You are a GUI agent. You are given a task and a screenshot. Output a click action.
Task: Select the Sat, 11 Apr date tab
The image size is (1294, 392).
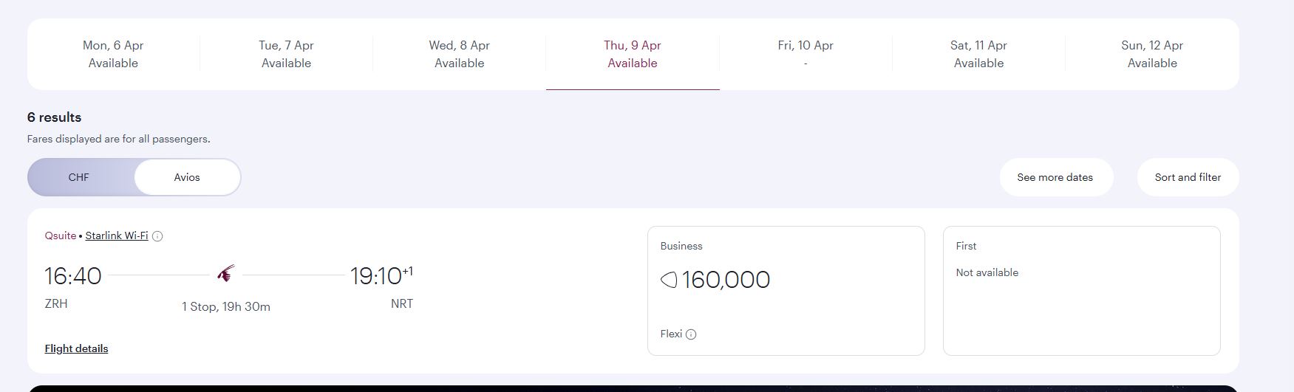[x=978, y=54]
